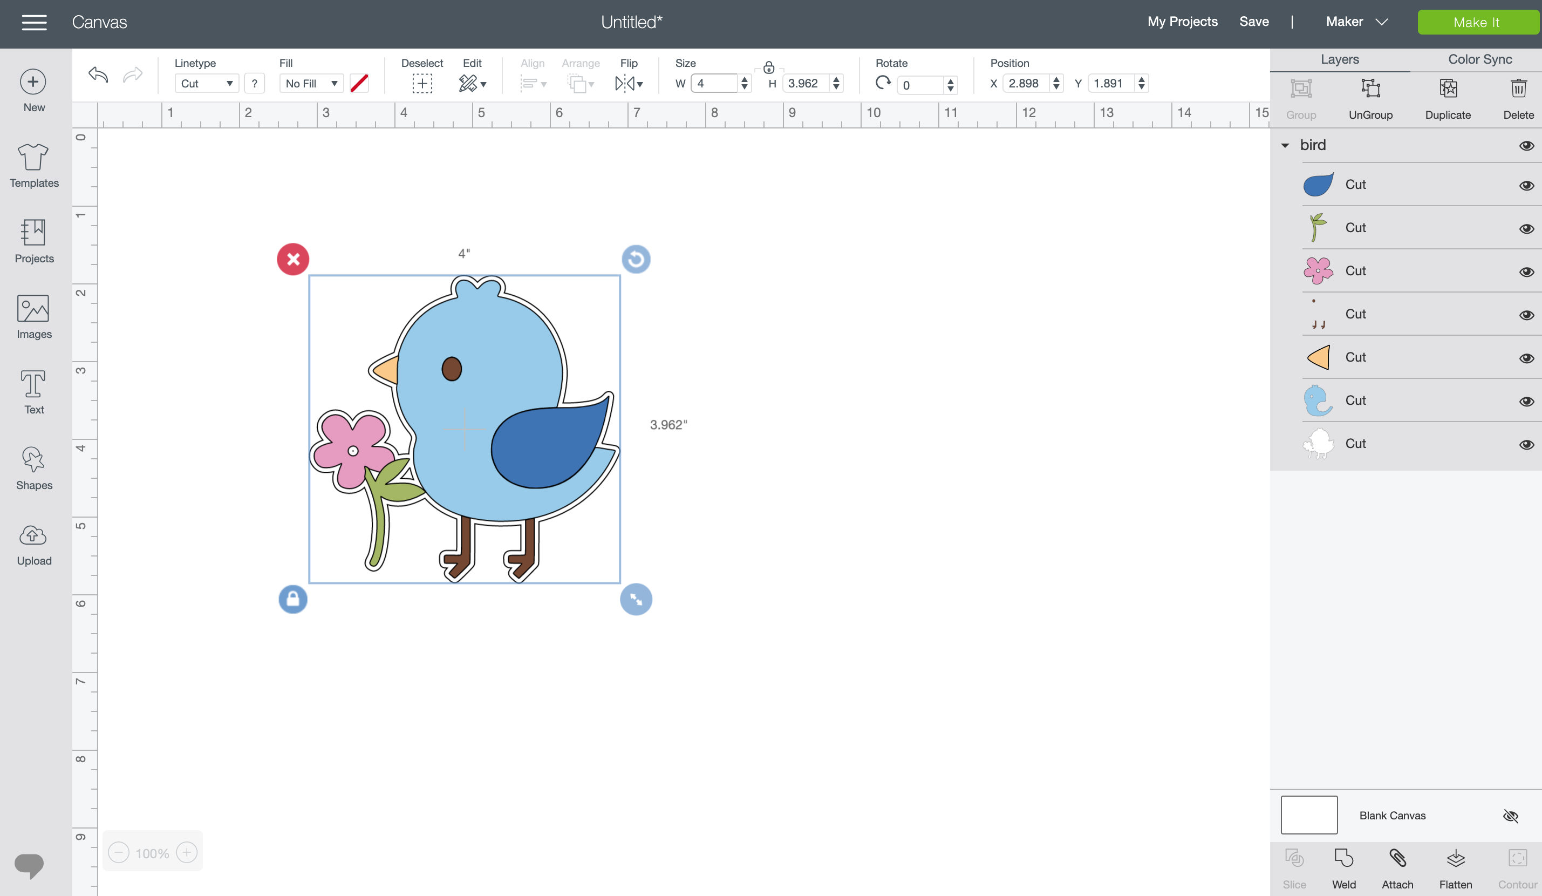Open the Edit dropdown menu
The height and width of the screenshot is (896, 1542).
coord(473,83)
